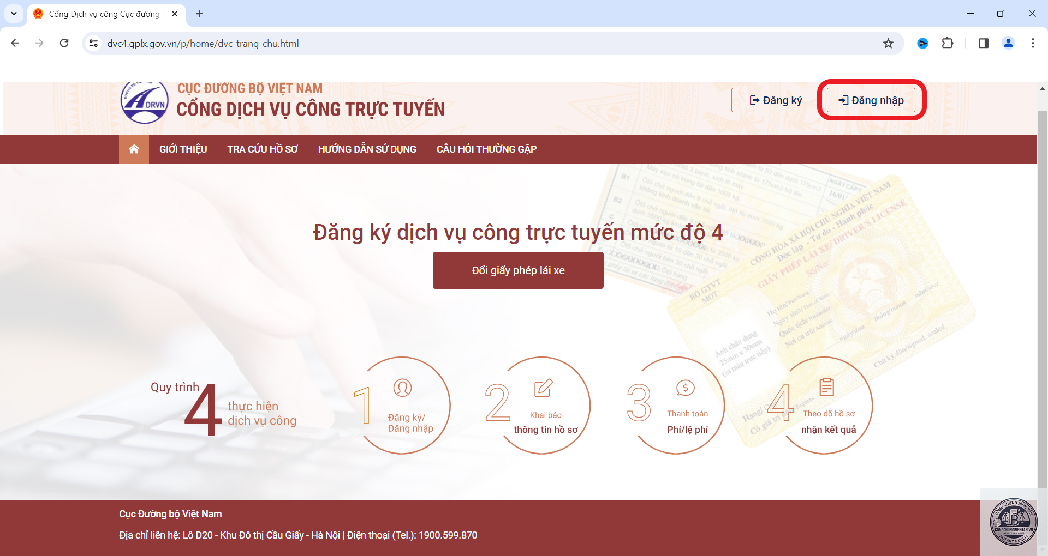Click the Đăng ký button
The height and width of the screenshot is (556, 1048).
776,100
